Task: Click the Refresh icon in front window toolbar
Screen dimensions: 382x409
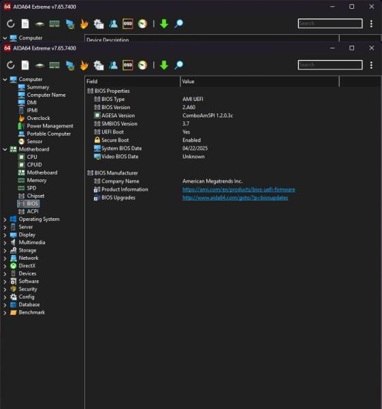Action: tap(11, 65)
